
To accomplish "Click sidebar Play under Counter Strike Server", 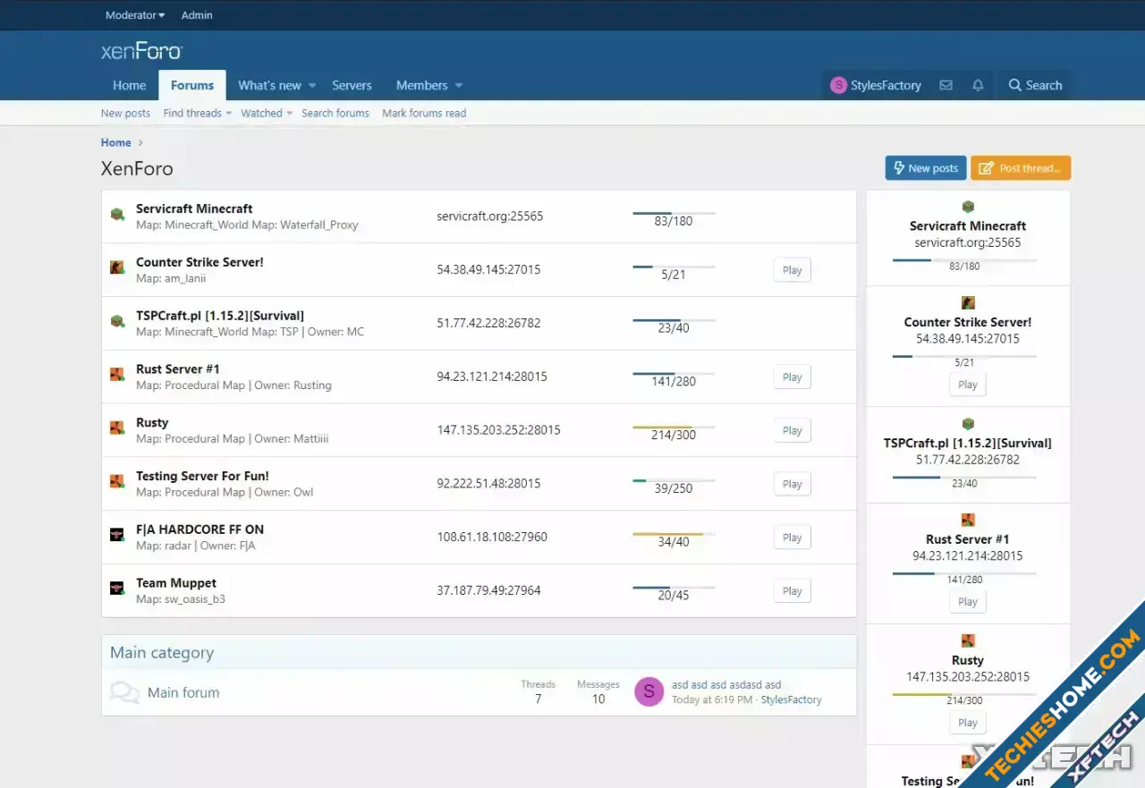I will pos(968,385).
